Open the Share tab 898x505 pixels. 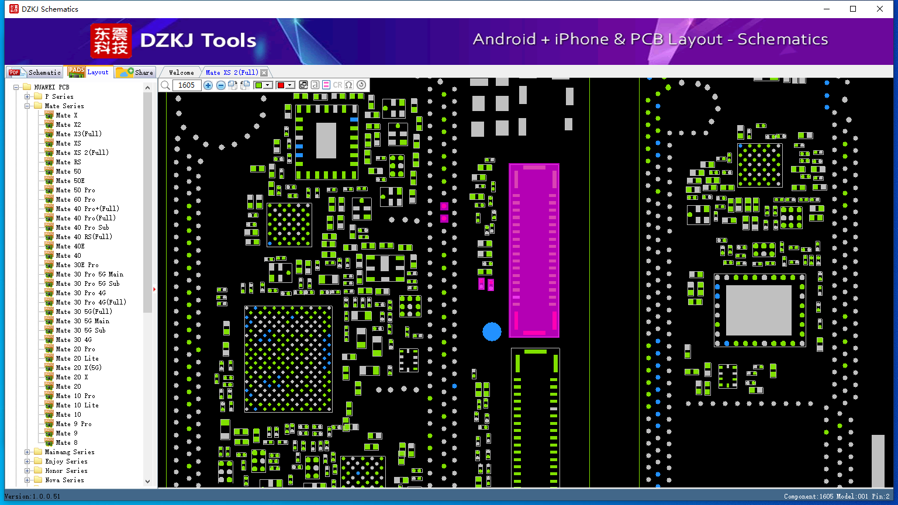134,72
